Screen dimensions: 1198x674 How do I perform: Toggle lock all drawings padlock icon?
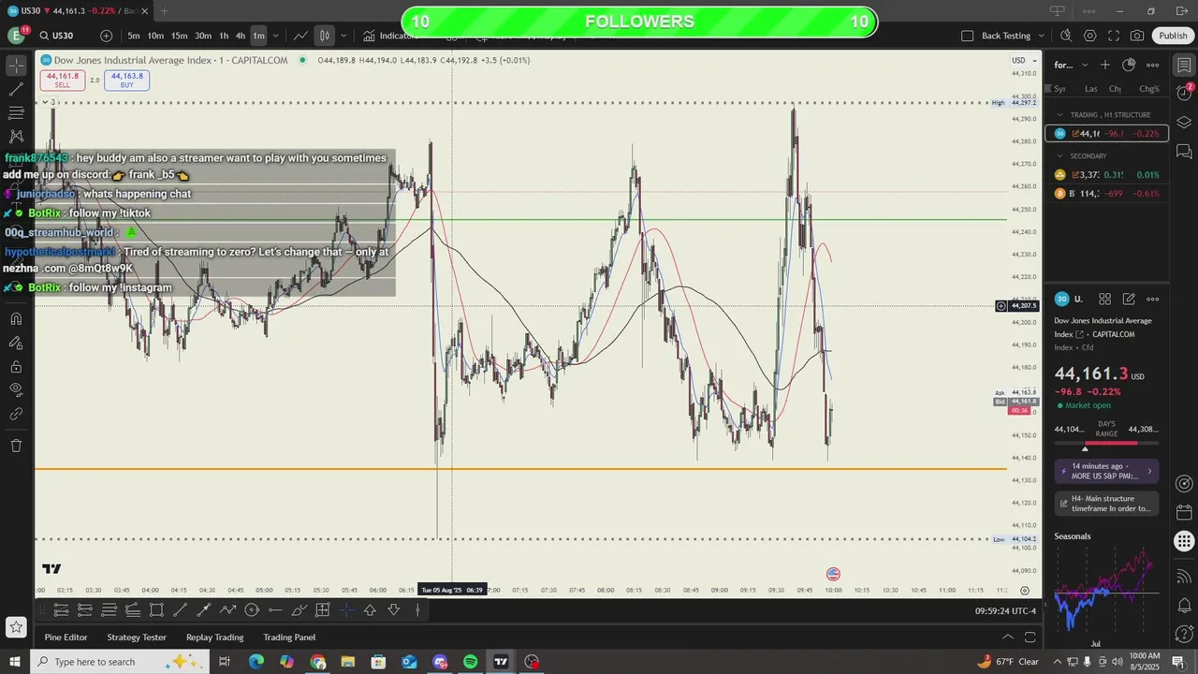click(16, 366)
